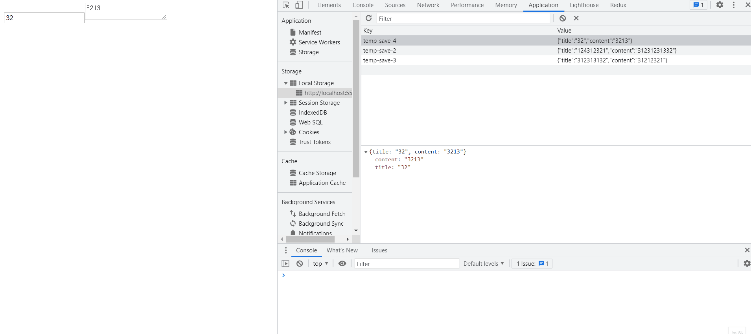Activate the inspect element picker icon

[x=286, y=5]
